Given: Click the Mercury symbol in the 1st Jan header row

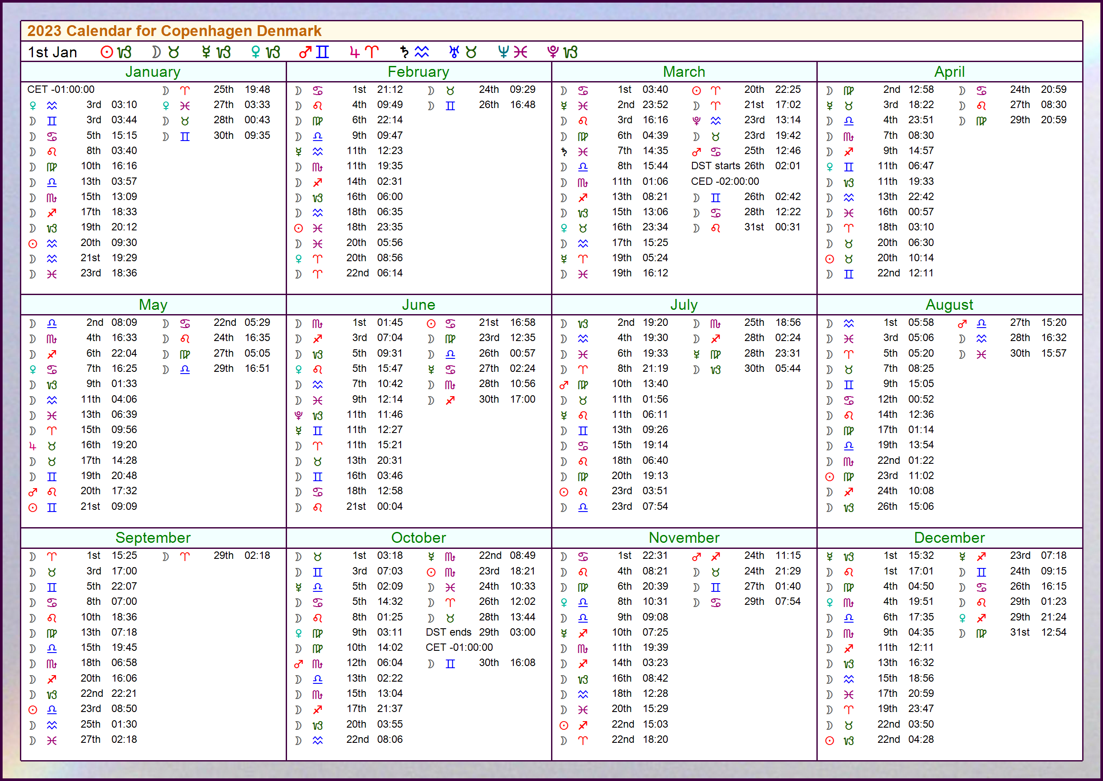Looking at the screenshot, I should 206,52.
